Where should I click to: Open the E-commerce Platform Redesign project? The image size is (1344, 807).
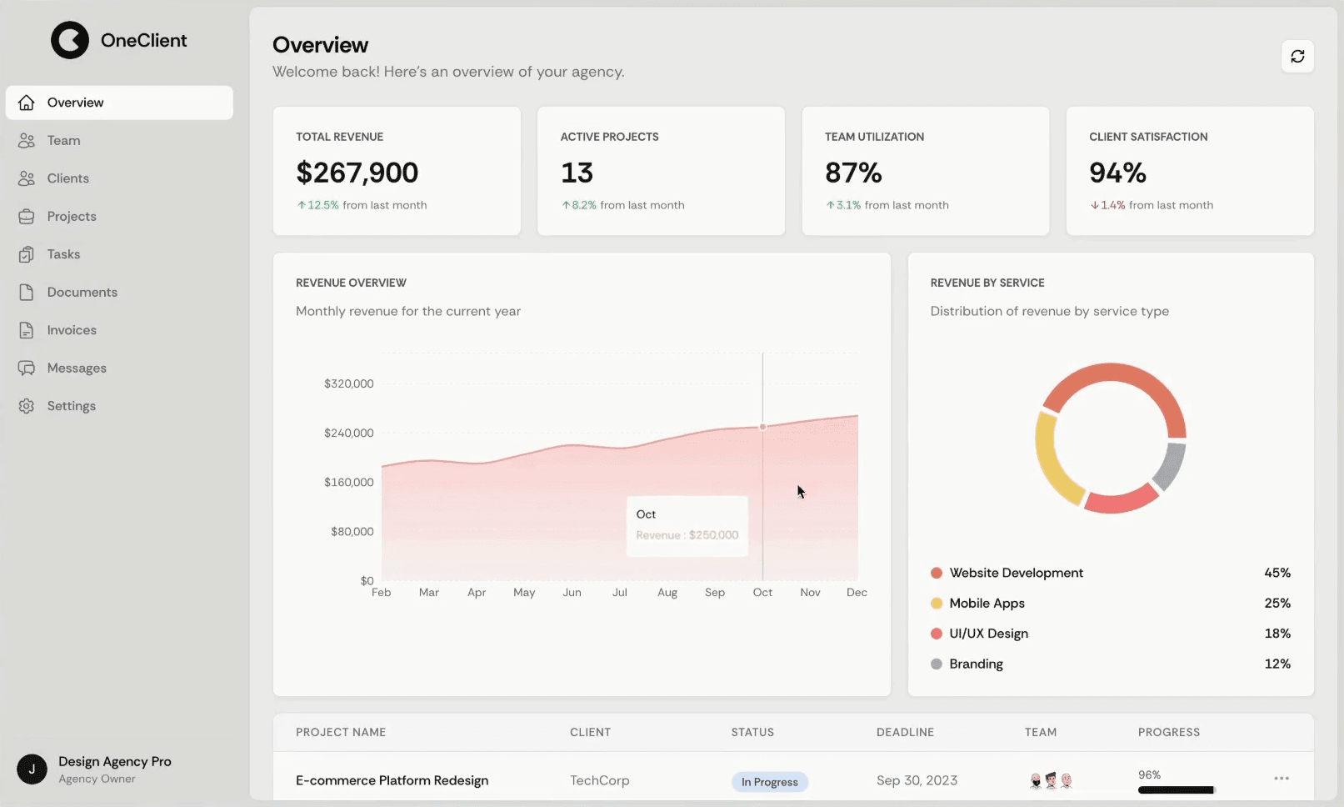392,780
